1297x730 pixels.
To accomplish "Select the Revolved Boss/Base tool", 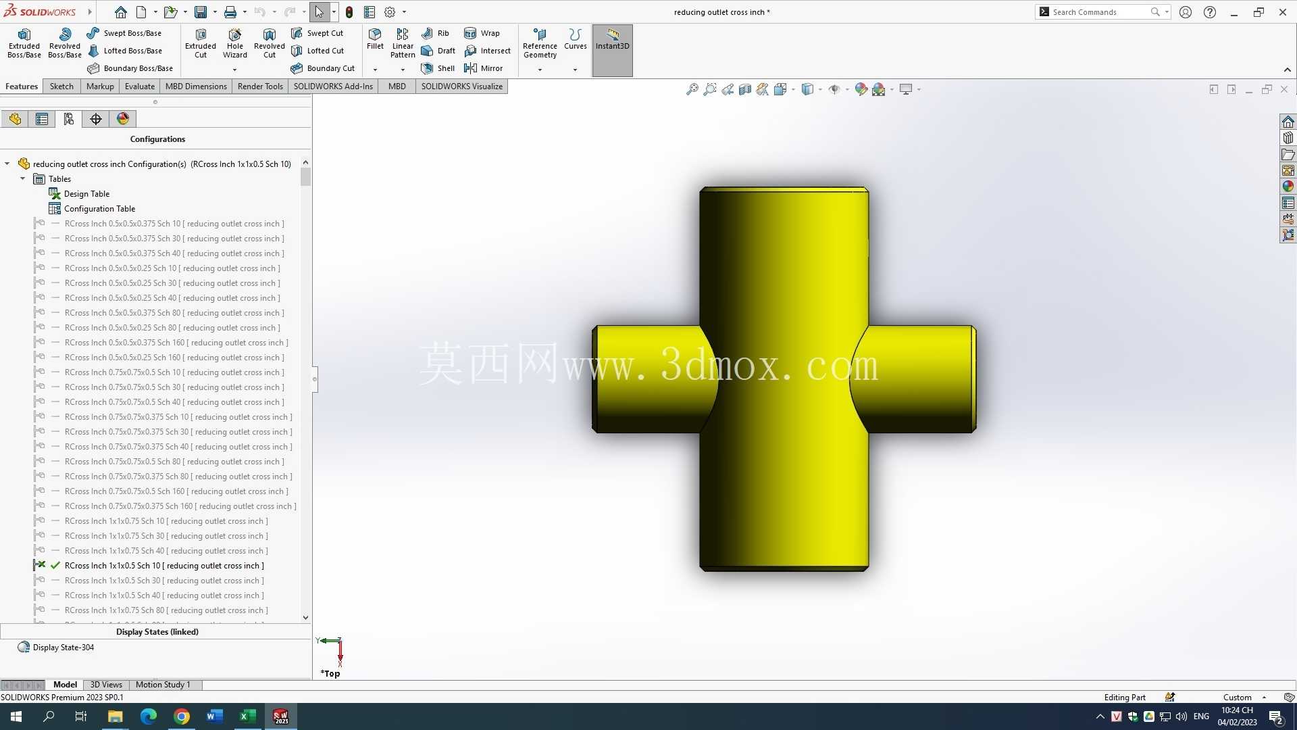I will pos(65,43).
